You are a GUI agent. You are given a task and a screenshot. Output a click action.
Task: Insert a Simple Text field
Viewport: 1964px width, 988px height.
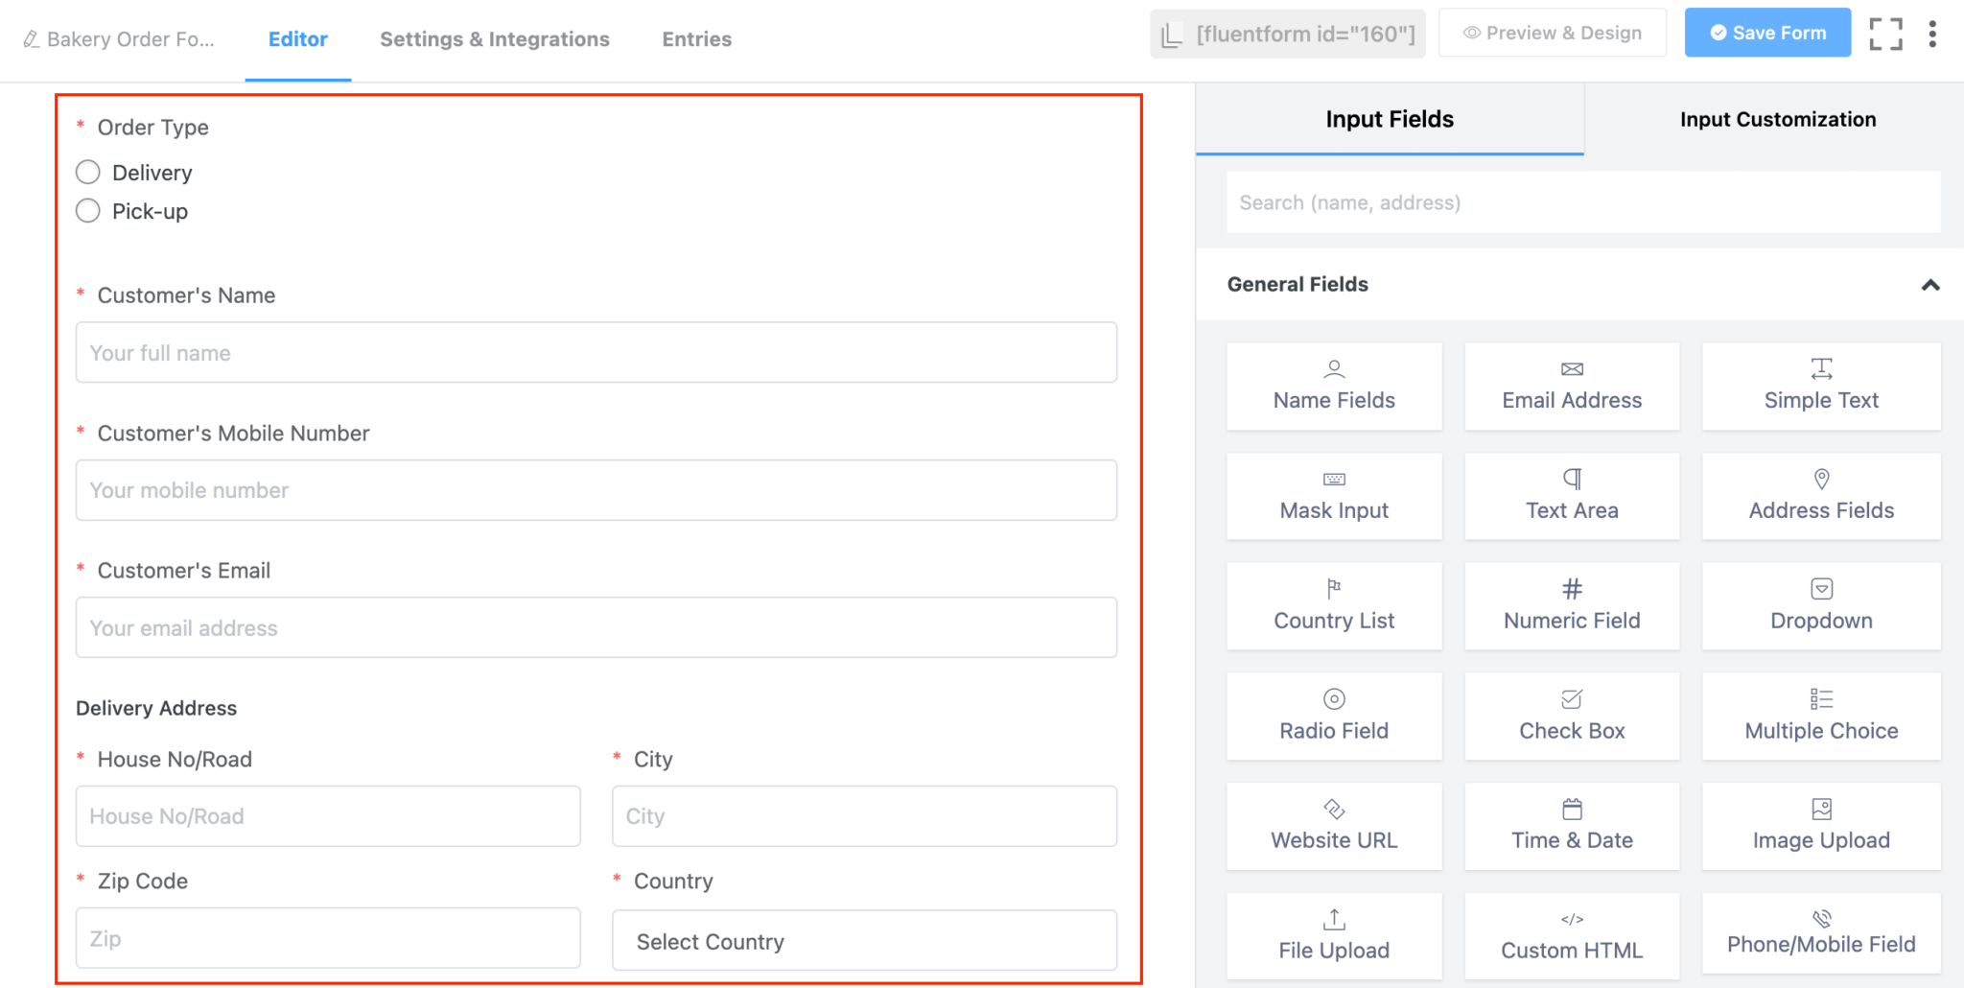coord(1820,386)
